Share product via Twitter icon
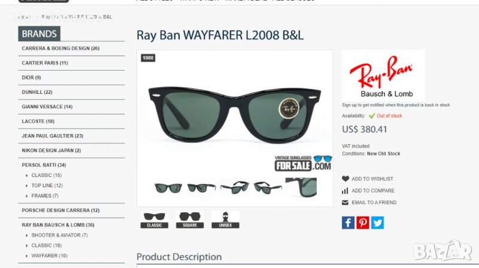The width and height of the screenshot is (479, 268). [377, 223]
